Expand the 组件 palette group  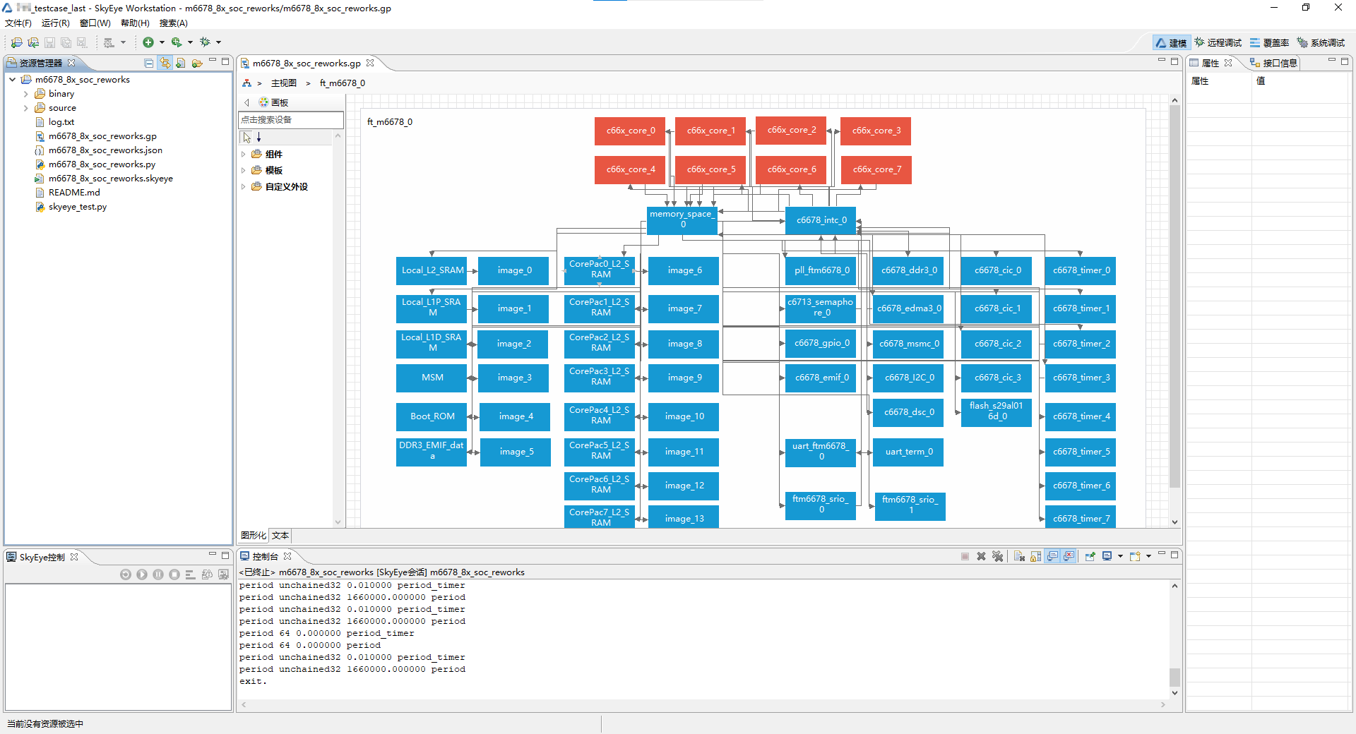pos(244,154)
